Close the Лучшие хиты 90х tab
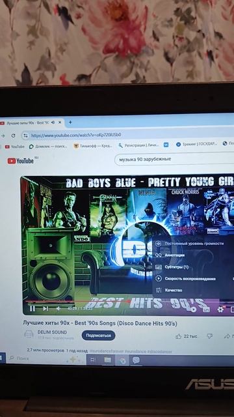The width and height of the screenshot is (234, 417). click(60, 122)
